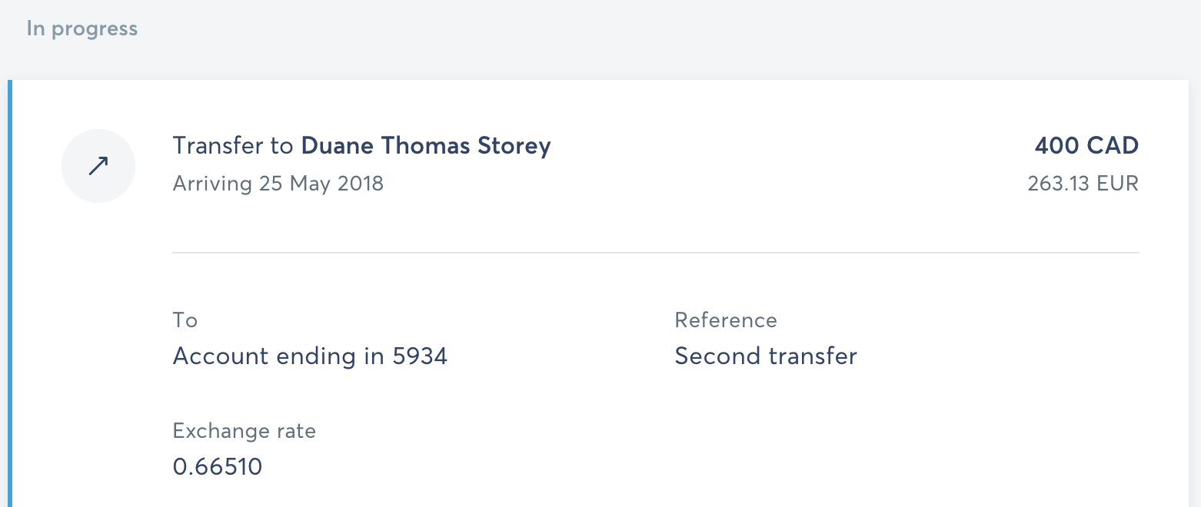Image resolution: width=1201 pixels, height=507 pixels.
Task: Click the "Reference" field label
Action: (x=726, y=320)
